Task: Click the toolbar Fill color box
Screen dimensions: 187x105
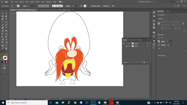Action: pyautogui.click(x=3, y=56)
